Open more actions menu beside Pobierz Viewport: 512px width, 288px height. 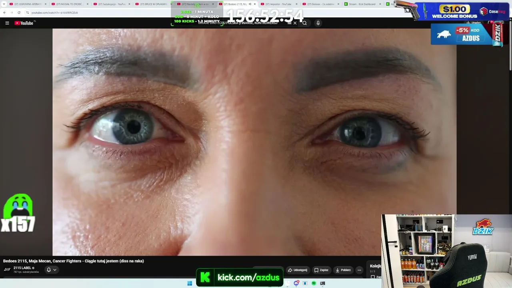coord(359,270)
